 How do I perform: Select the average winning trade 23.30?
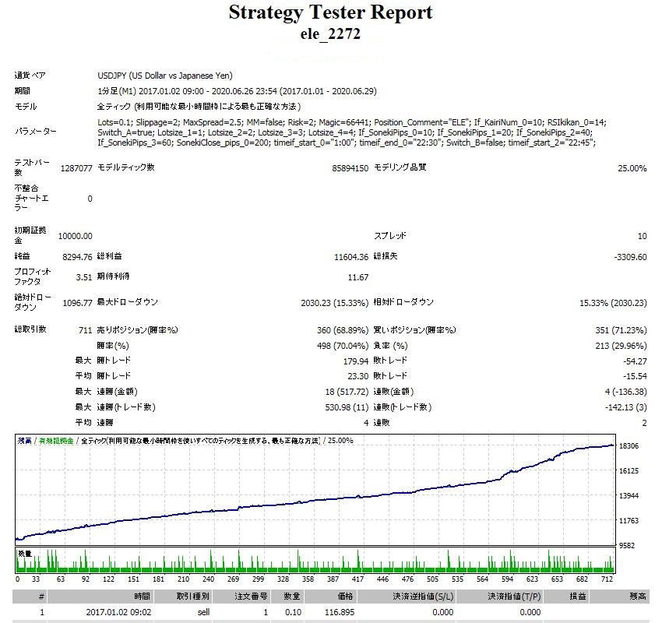click(x=358, y=376)
